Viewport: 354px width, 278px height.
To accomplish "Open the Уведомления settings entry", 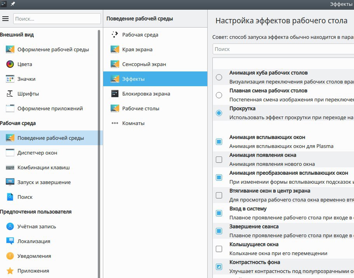I will tap(49, 256).
